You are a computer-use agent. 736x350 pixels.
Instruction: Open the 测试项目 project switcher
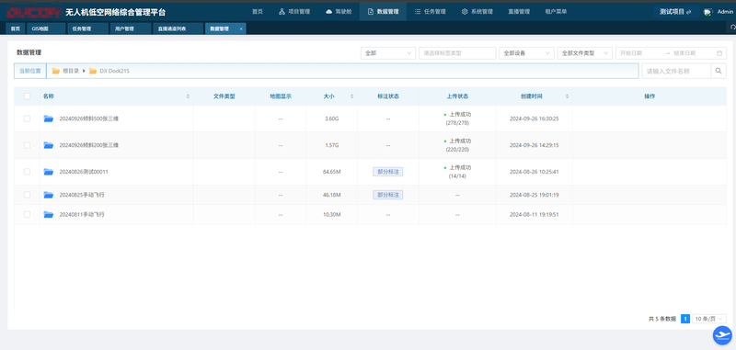(675, 12)
